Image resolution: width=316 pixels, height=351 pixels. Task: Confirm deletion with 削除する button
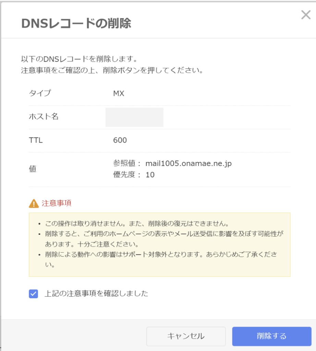click(271, 336)
